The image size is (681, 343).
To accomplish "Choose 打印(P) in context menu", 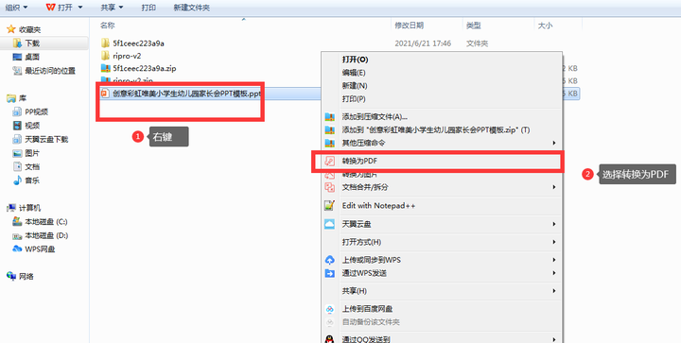I will (354, 99).
